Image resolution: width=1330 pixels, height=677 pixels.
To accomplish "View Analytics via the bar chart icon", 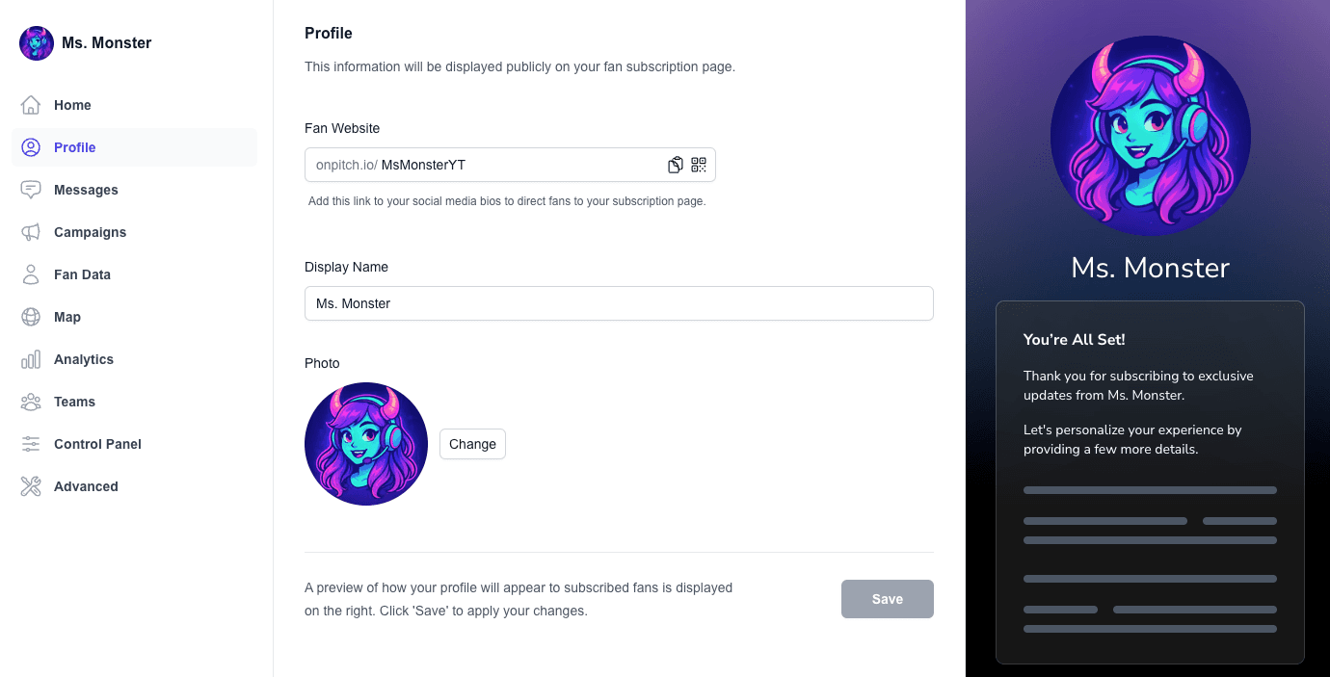I will 31,359.
